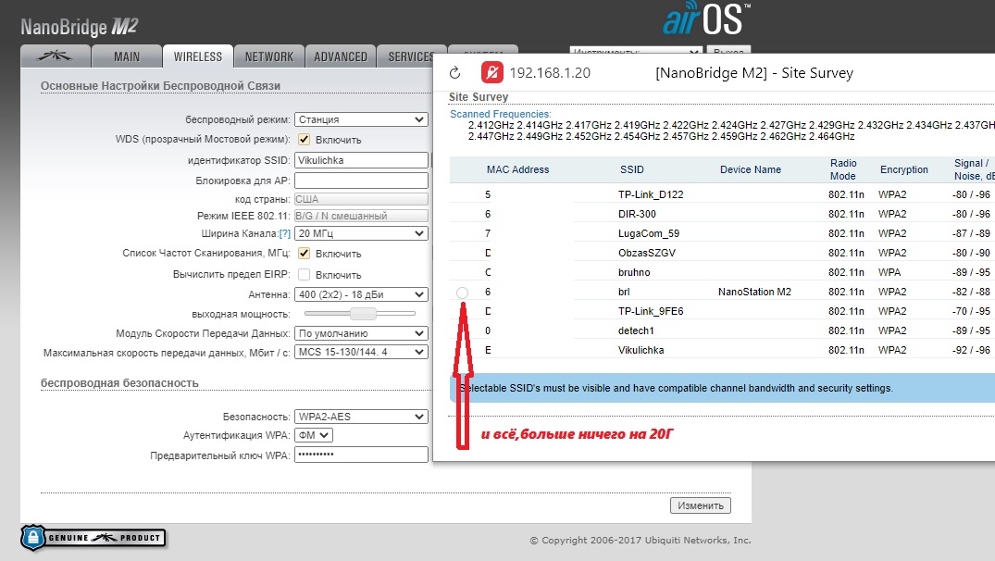Click the country code field США
995x561 pixels.
(361, 199)
